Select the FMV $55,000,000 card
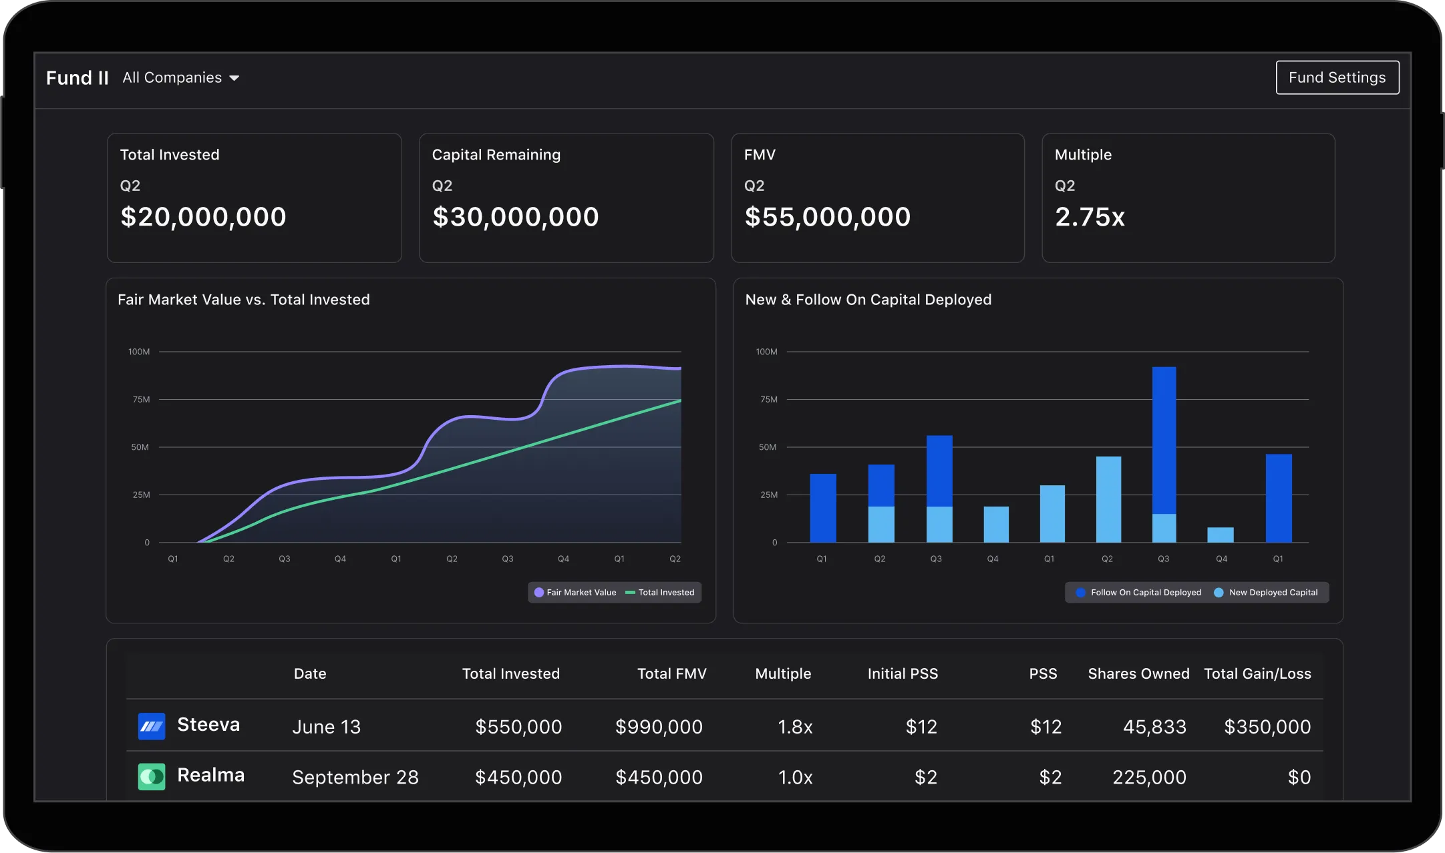 (878, 198)
